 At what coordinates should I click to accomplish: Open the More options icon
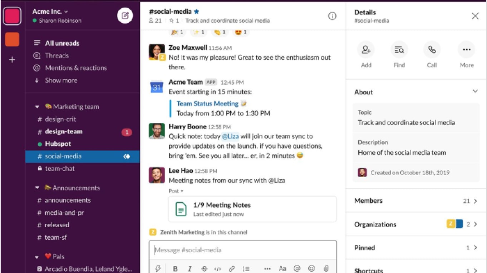466,50
